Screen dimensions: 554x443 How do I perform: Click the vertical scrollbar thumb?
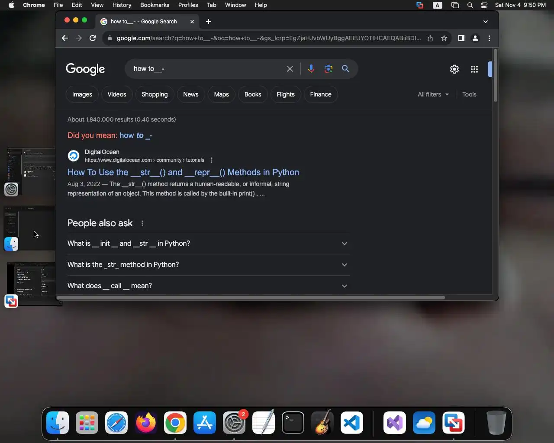click(x=495, y=76)
